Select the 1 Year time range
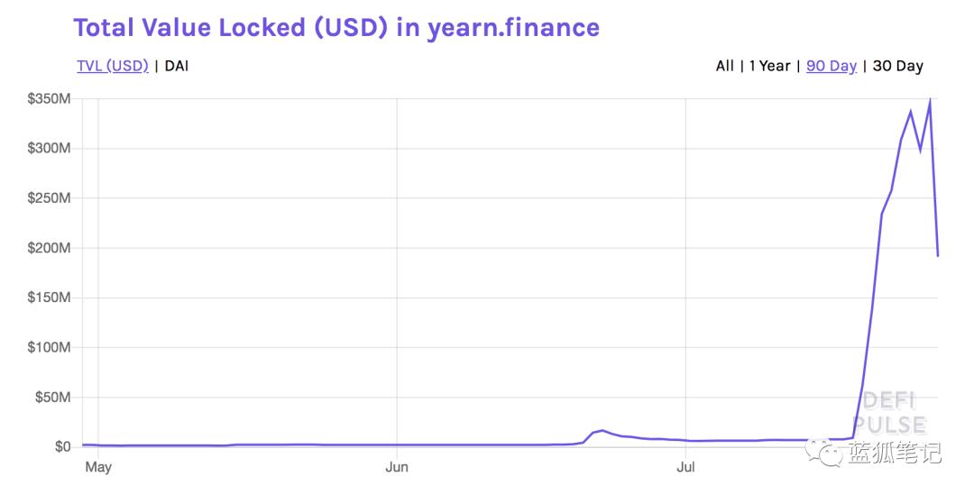The image size is (974, 495). pos(769,66)
